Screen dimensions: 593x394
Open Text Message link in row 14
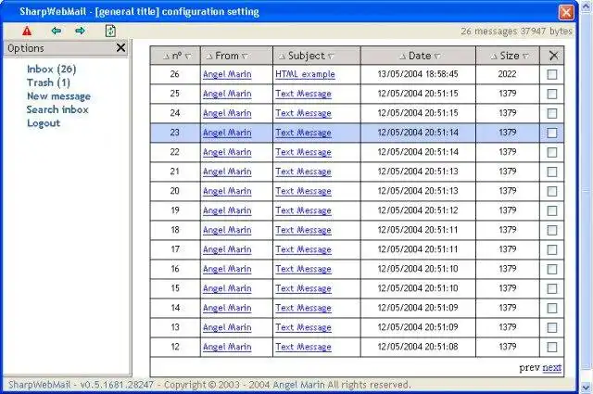303,308
